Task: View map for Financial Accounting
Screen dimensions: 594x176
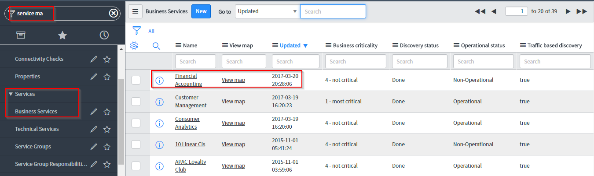Action: tap(233, 80)
